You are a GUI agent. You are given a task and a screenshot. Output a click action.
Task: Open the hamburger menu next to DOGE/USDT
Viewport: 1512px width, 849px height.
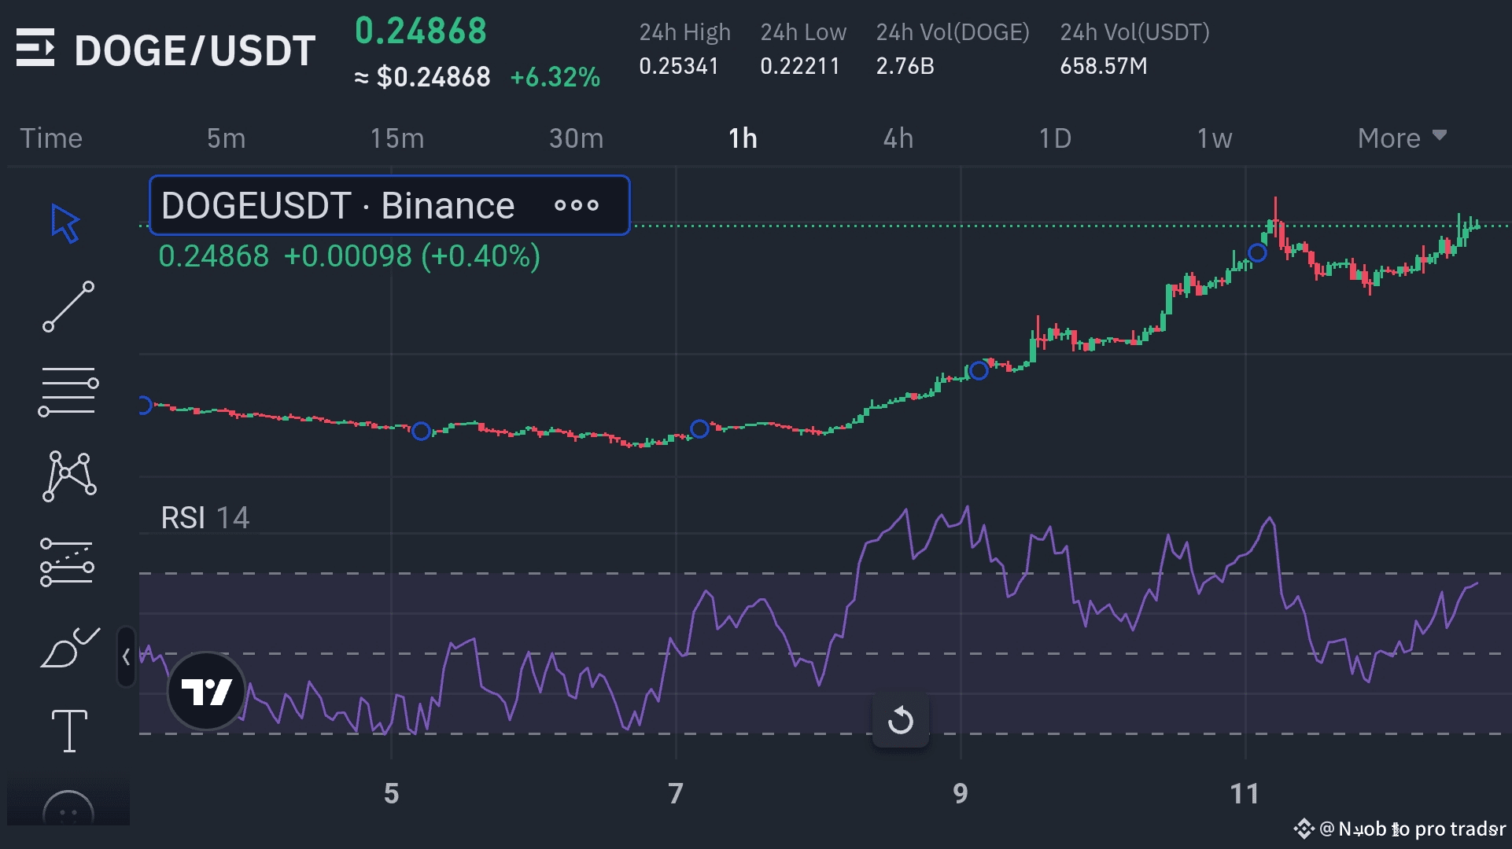pos(35,49)
